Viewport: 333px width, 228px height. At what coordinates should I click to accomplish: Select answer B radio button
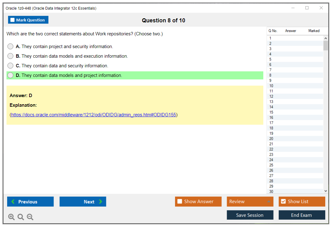(11, 56)
